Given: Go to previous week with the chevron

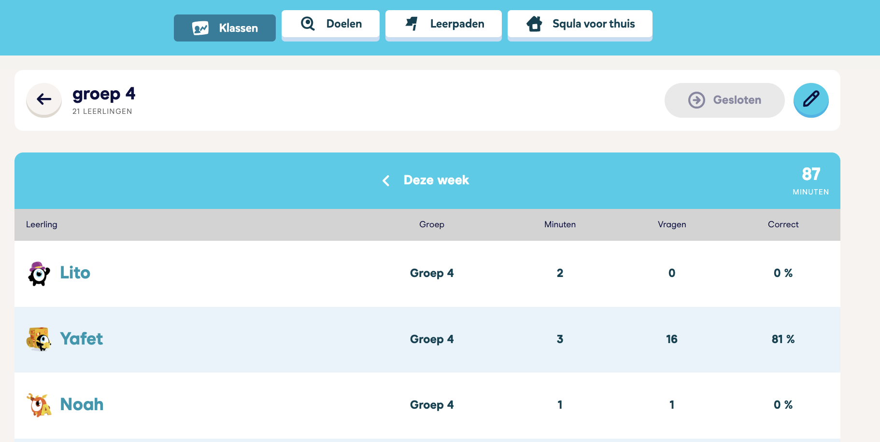Looking at the screenshot, I should [386, 180].
